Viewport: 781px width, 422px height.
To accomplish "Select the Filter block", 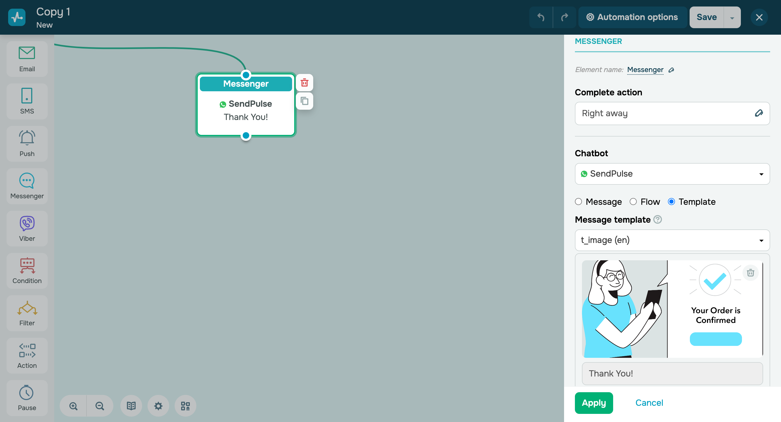I will click(27, 313).
